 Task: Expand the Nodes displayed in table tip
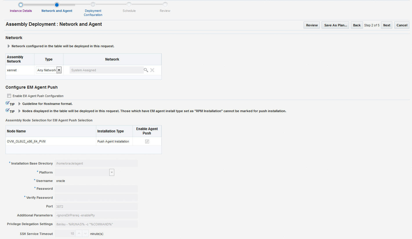tap(19, 111)
